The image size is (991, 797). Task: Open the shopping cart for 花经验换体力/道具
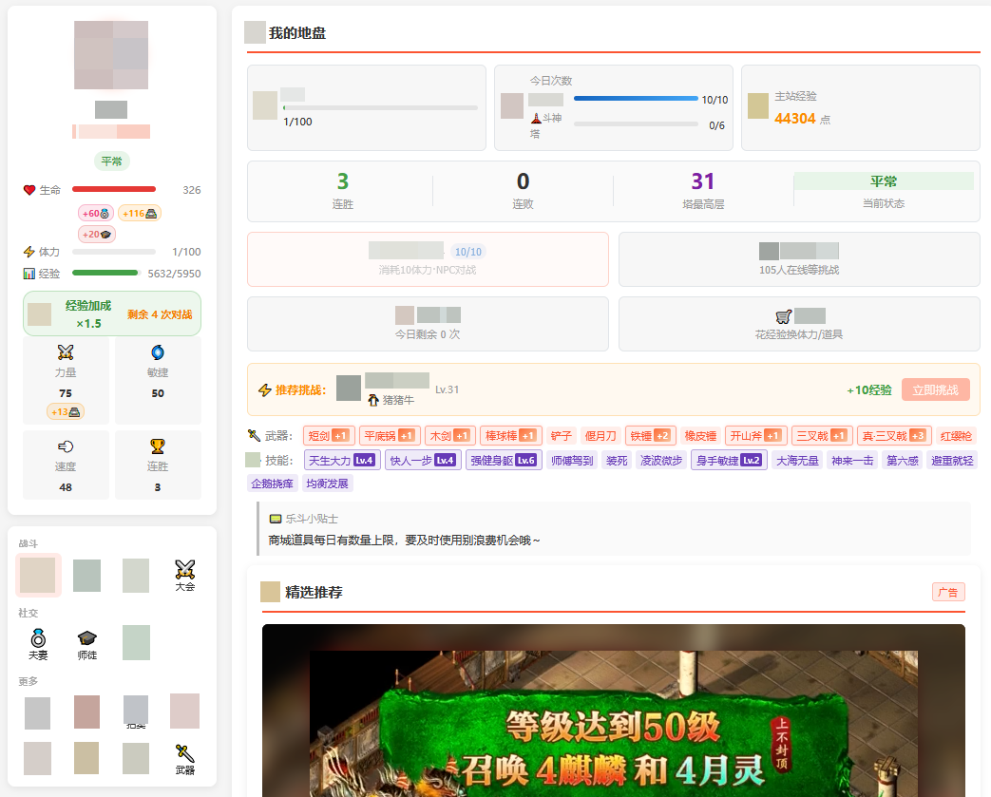tap(784, 316)
